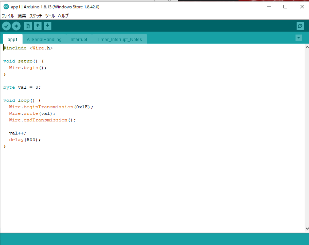Viewport: 309px width, 245px height.
Task: Click the Arduino logo in title bar
Action: pos(6,7)
